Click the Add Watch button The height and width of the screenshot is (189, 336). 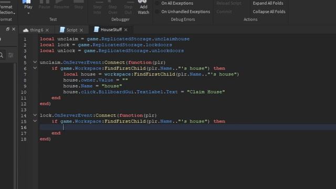[143, 8]
